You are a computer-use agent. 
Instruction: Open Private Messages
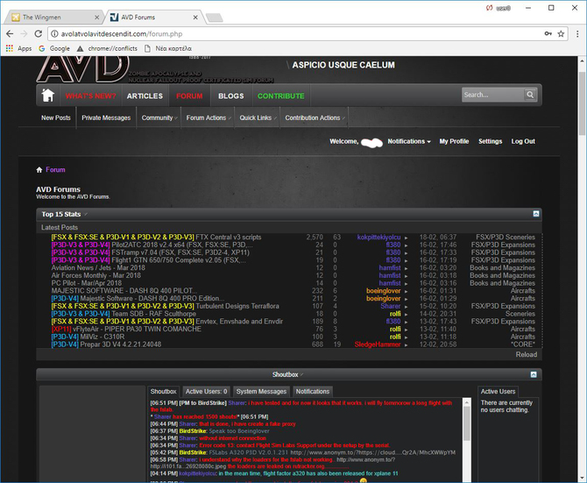point(106,117)
